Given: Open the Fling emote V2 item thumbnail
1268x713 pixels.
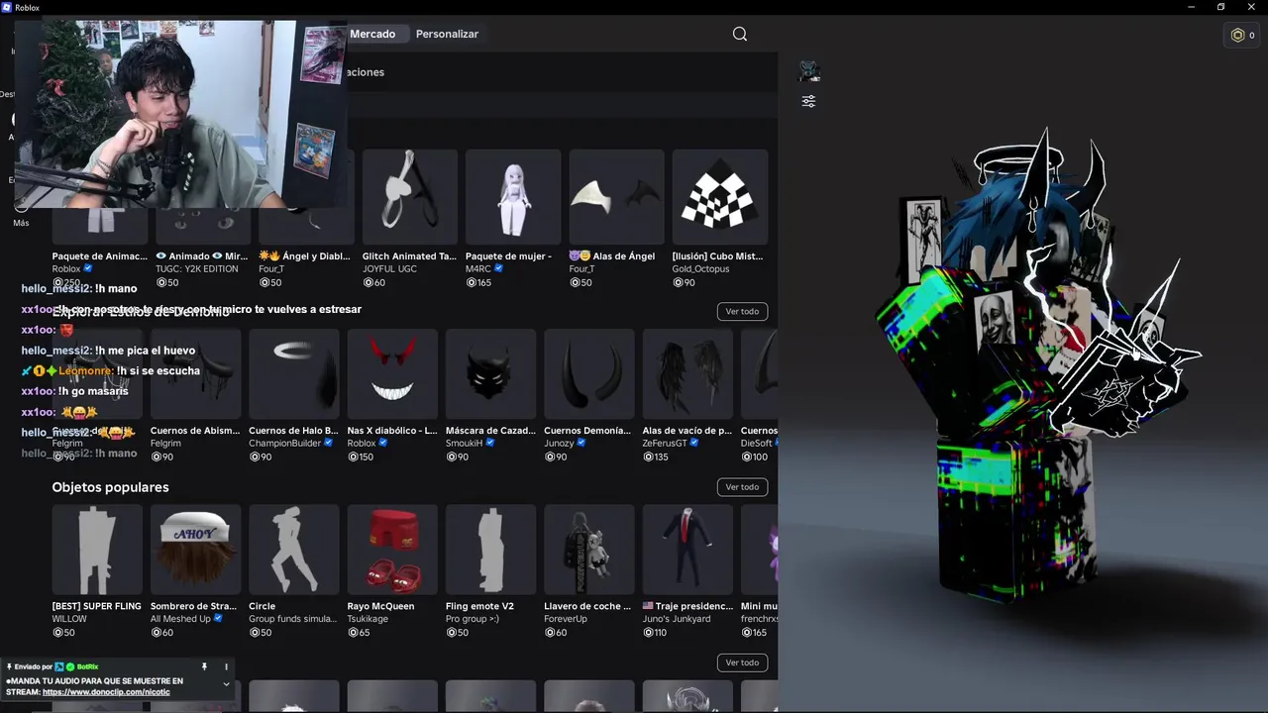Looking at the screenshot, I should tap(490, 550).
